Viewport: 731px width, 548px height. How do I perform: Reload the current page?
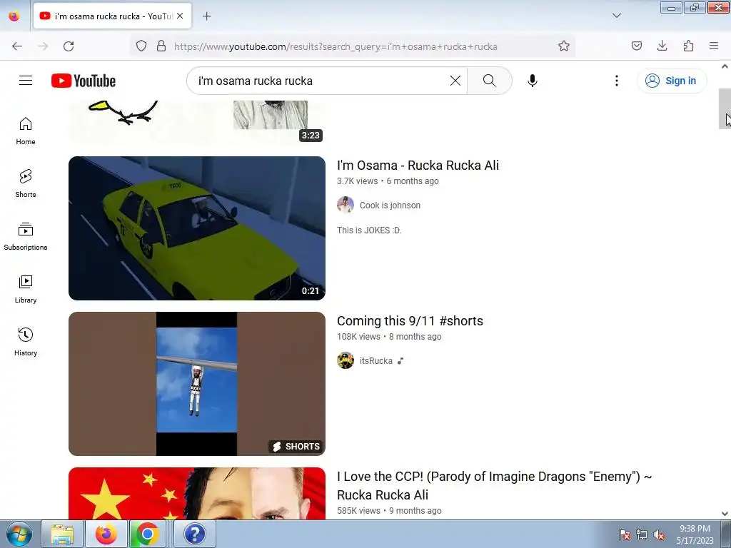[x=69, y=46]
